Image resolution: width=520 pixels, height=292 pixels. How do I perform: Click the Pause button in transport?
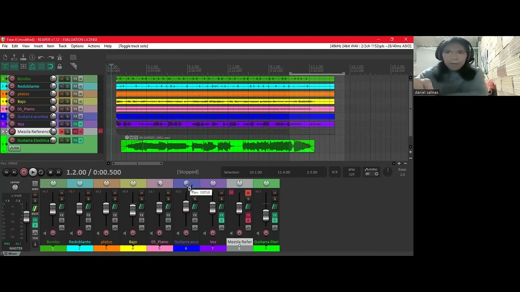coord(58,172)
